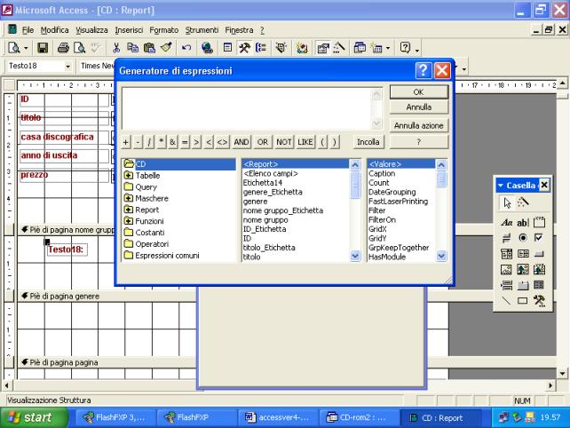The height and width of the screenshot is (428, 570).
Task: Open the Casella toolbox title dropdown arrow
Action: (501, 186)
